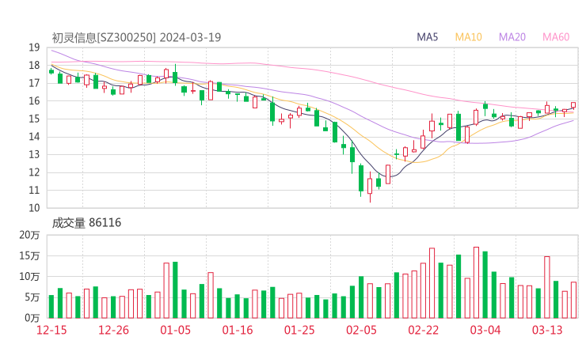Click the volume axis label 5万
Viewport: 586px width, 348px height.
point(32,297)
